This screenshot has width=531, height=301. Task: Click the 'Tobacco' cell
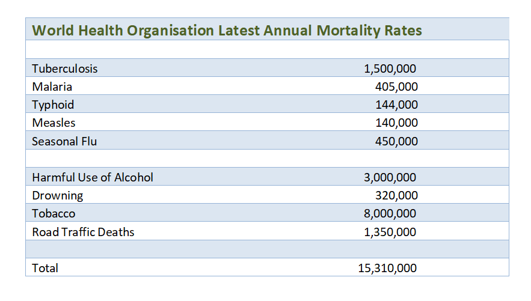54,214
